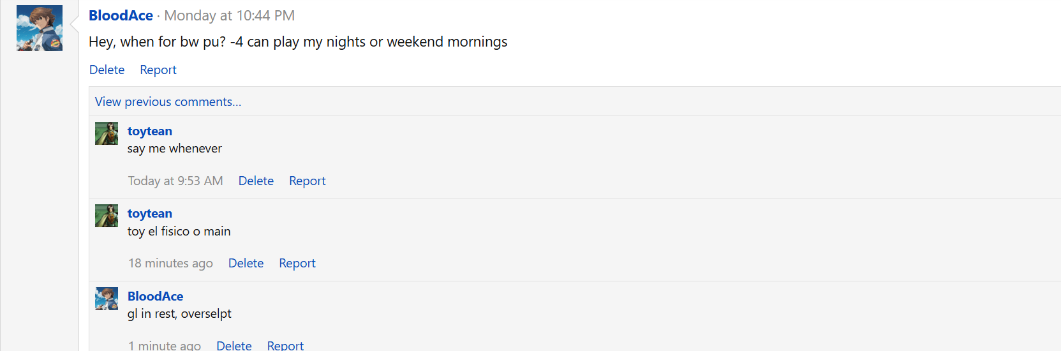1061x351 pixels.
Task: Click toytean's avatar beside 'say me whenever'
Action: pos(107,133)
